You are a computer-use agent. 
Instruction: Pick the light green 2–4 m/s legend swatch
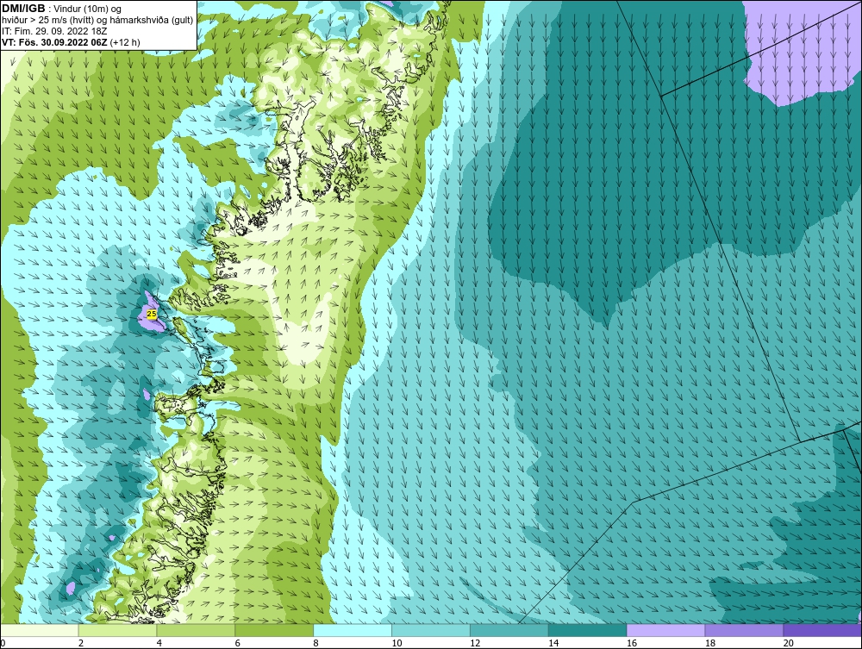point(117,630)
